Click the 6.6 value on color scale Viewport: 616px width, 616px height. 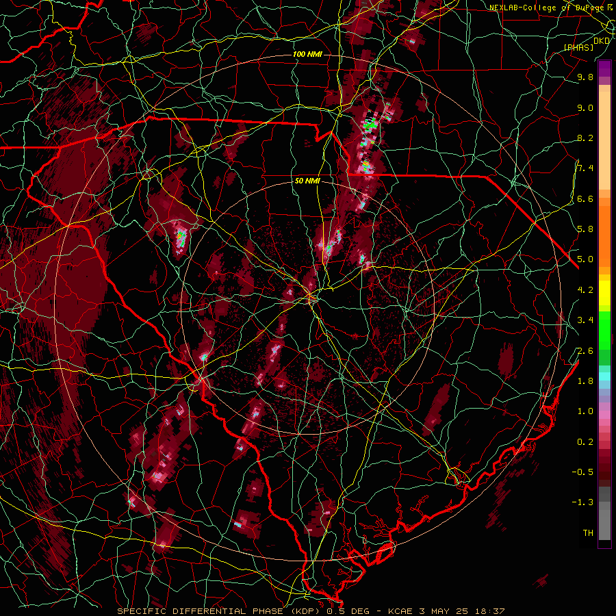585,198
